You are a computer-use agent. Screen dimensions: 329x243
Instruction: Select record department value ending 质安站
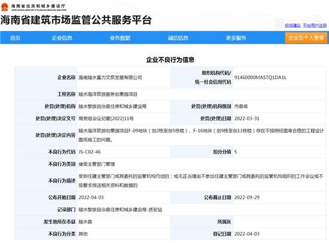(x=120, y=209)
